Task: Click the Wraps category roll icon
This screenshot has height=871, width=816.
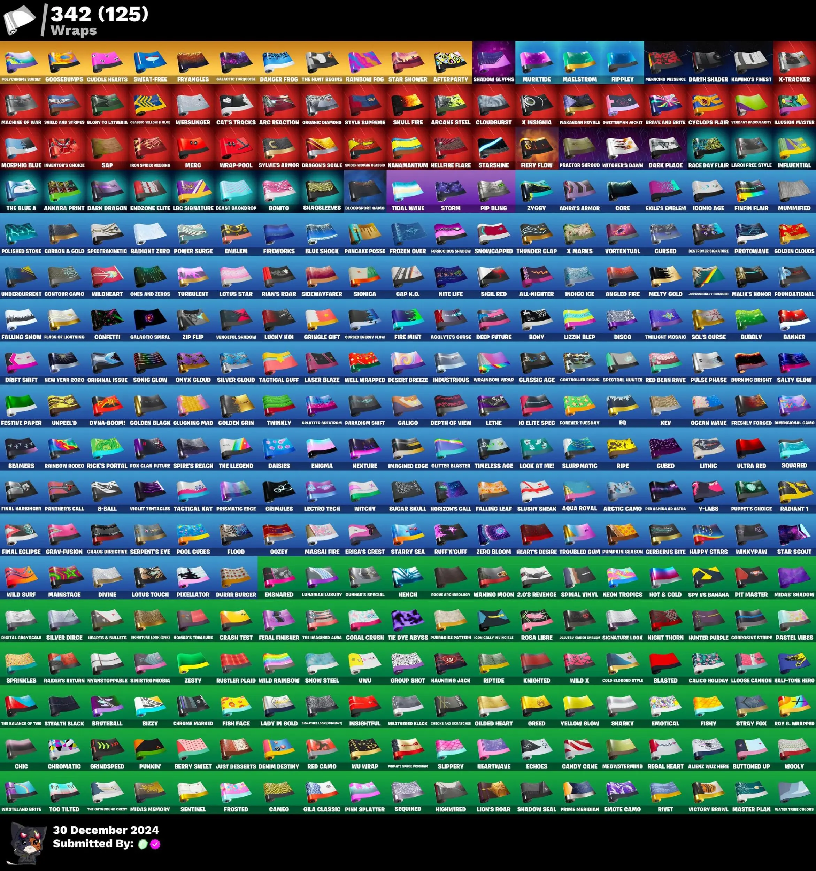Action: coord(19,20)
